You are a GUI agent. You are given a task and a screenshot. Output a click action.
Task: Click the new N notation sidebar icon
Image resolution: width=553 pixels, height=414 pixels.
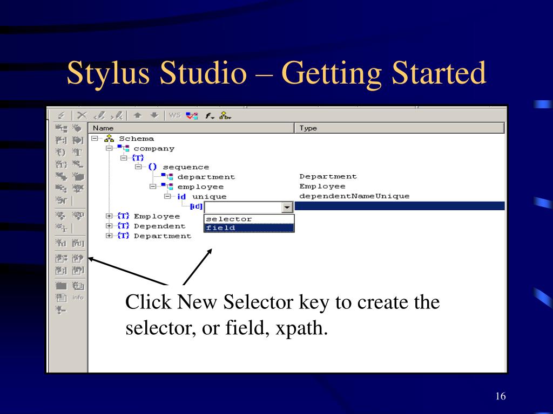pyautogui.click(x=62, y=201)
